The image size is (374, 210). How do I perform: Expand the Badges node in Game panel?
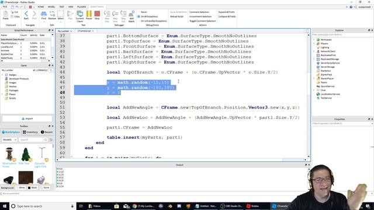click(2, 75)
